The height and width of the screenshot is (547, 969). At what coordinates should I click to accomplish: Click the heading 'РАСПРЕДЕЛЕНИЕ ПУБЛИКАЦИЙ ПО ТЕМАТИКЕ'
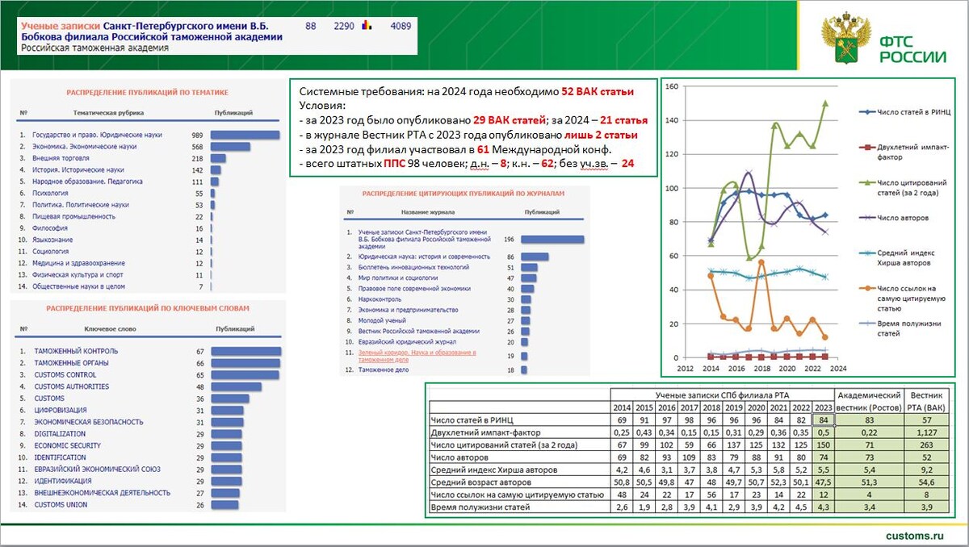click(x=148, y=93)
